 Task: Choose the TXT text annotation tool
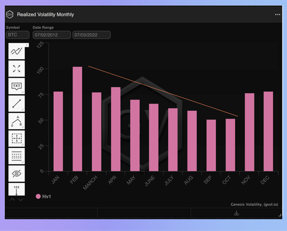point(17,86)
